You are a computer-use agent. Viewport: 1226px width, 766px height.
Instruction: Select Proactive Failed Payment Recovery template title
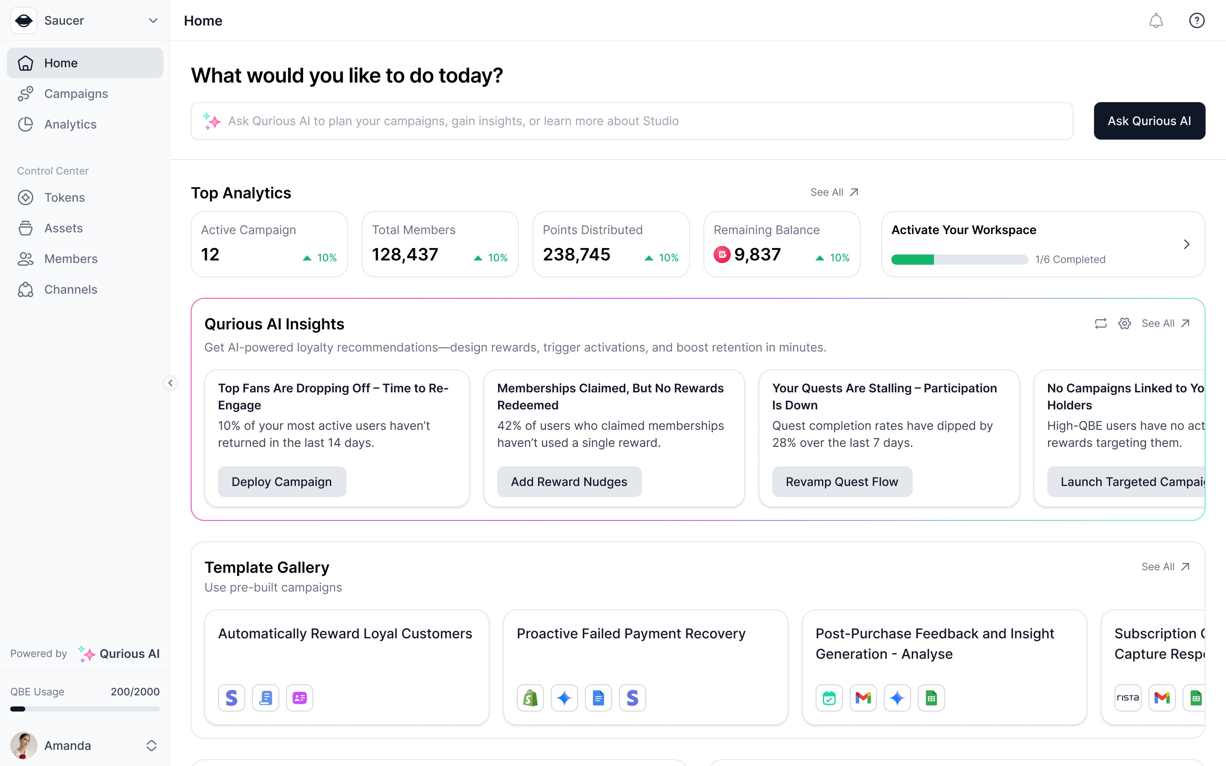point(631,633)
